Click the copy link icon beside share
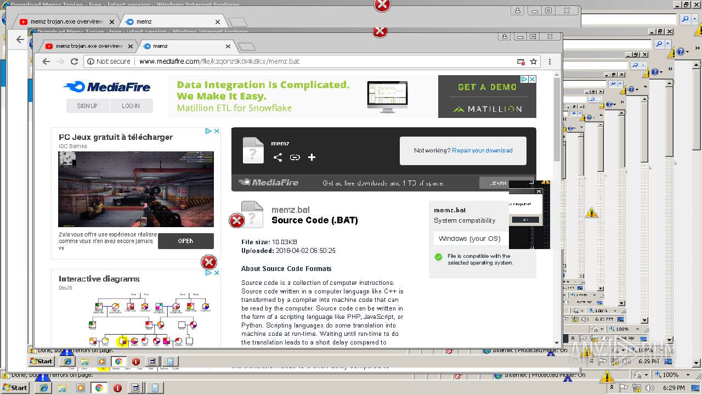Screen dimensions: 702x395 point(295,157)
